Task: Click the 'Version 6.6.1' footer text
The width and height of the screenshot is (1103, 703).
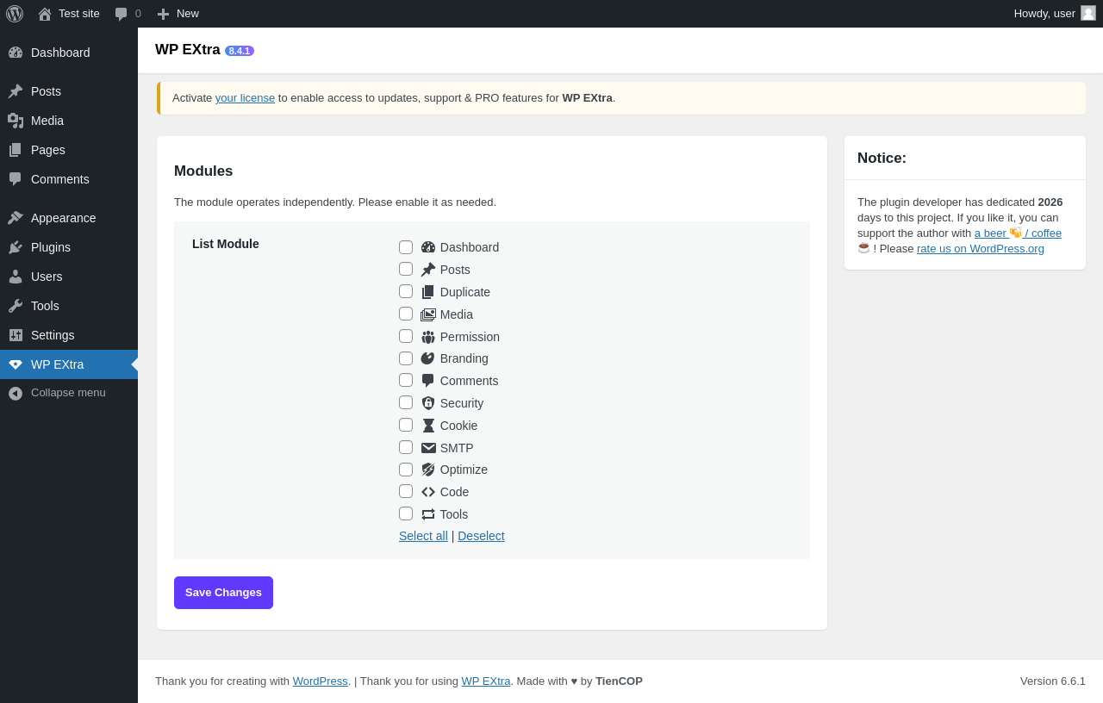Action: pos(1053,681)
